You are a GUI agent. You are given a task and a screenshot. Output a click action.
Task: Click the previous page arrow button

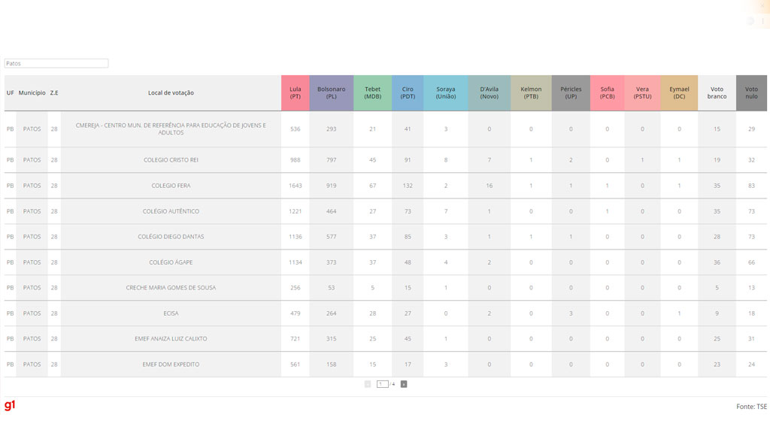click(x=368, y=384)
